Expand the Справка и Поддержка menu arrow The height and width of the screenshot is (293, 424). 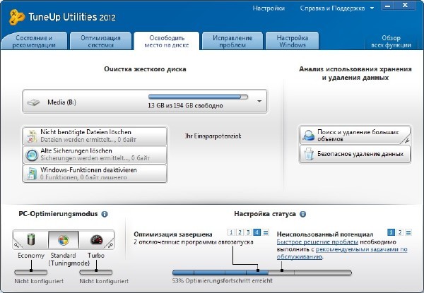point(372,8)
